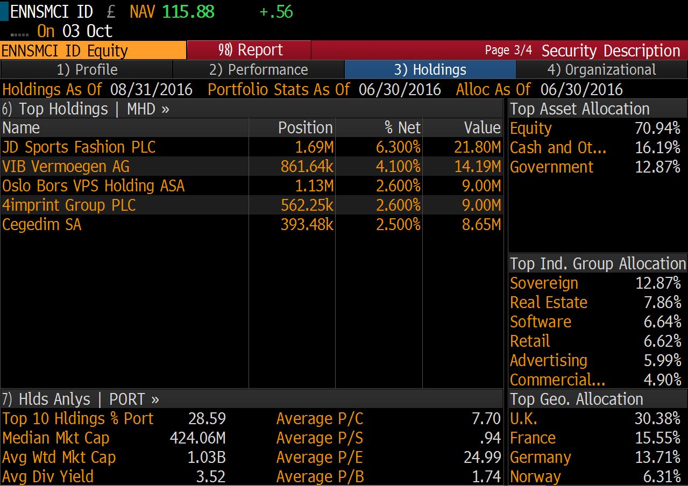Click Page 3/4 indicator
Screen dimensions: 688x486
[508, 50]
